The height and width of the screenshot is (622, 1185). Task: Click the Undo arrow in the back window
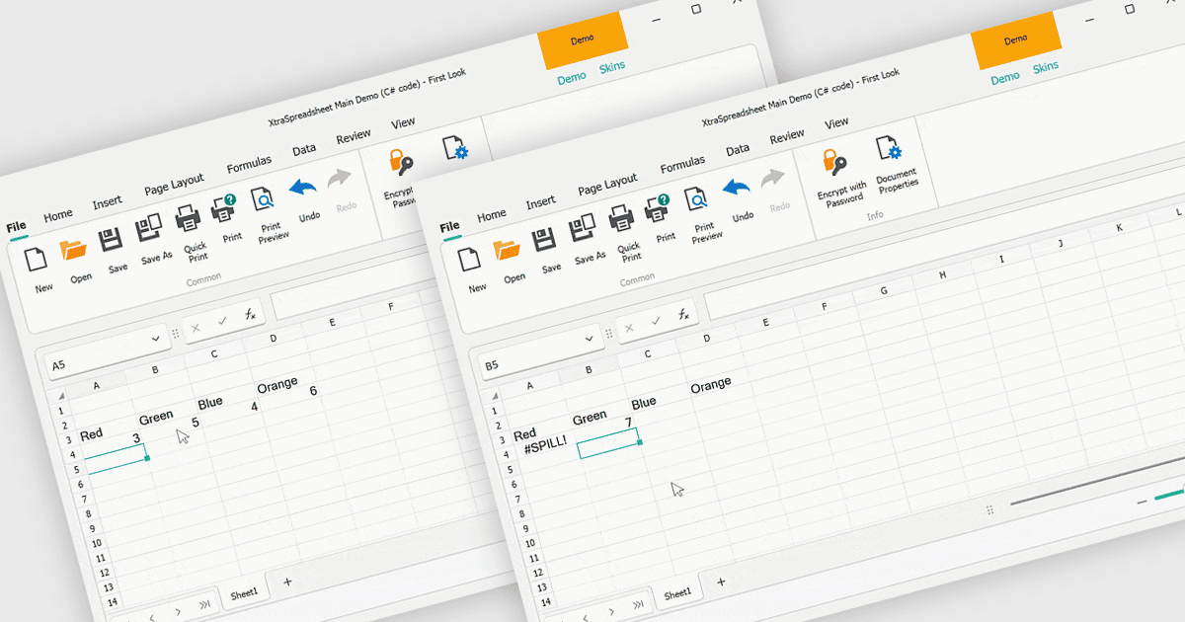(302, 186)
